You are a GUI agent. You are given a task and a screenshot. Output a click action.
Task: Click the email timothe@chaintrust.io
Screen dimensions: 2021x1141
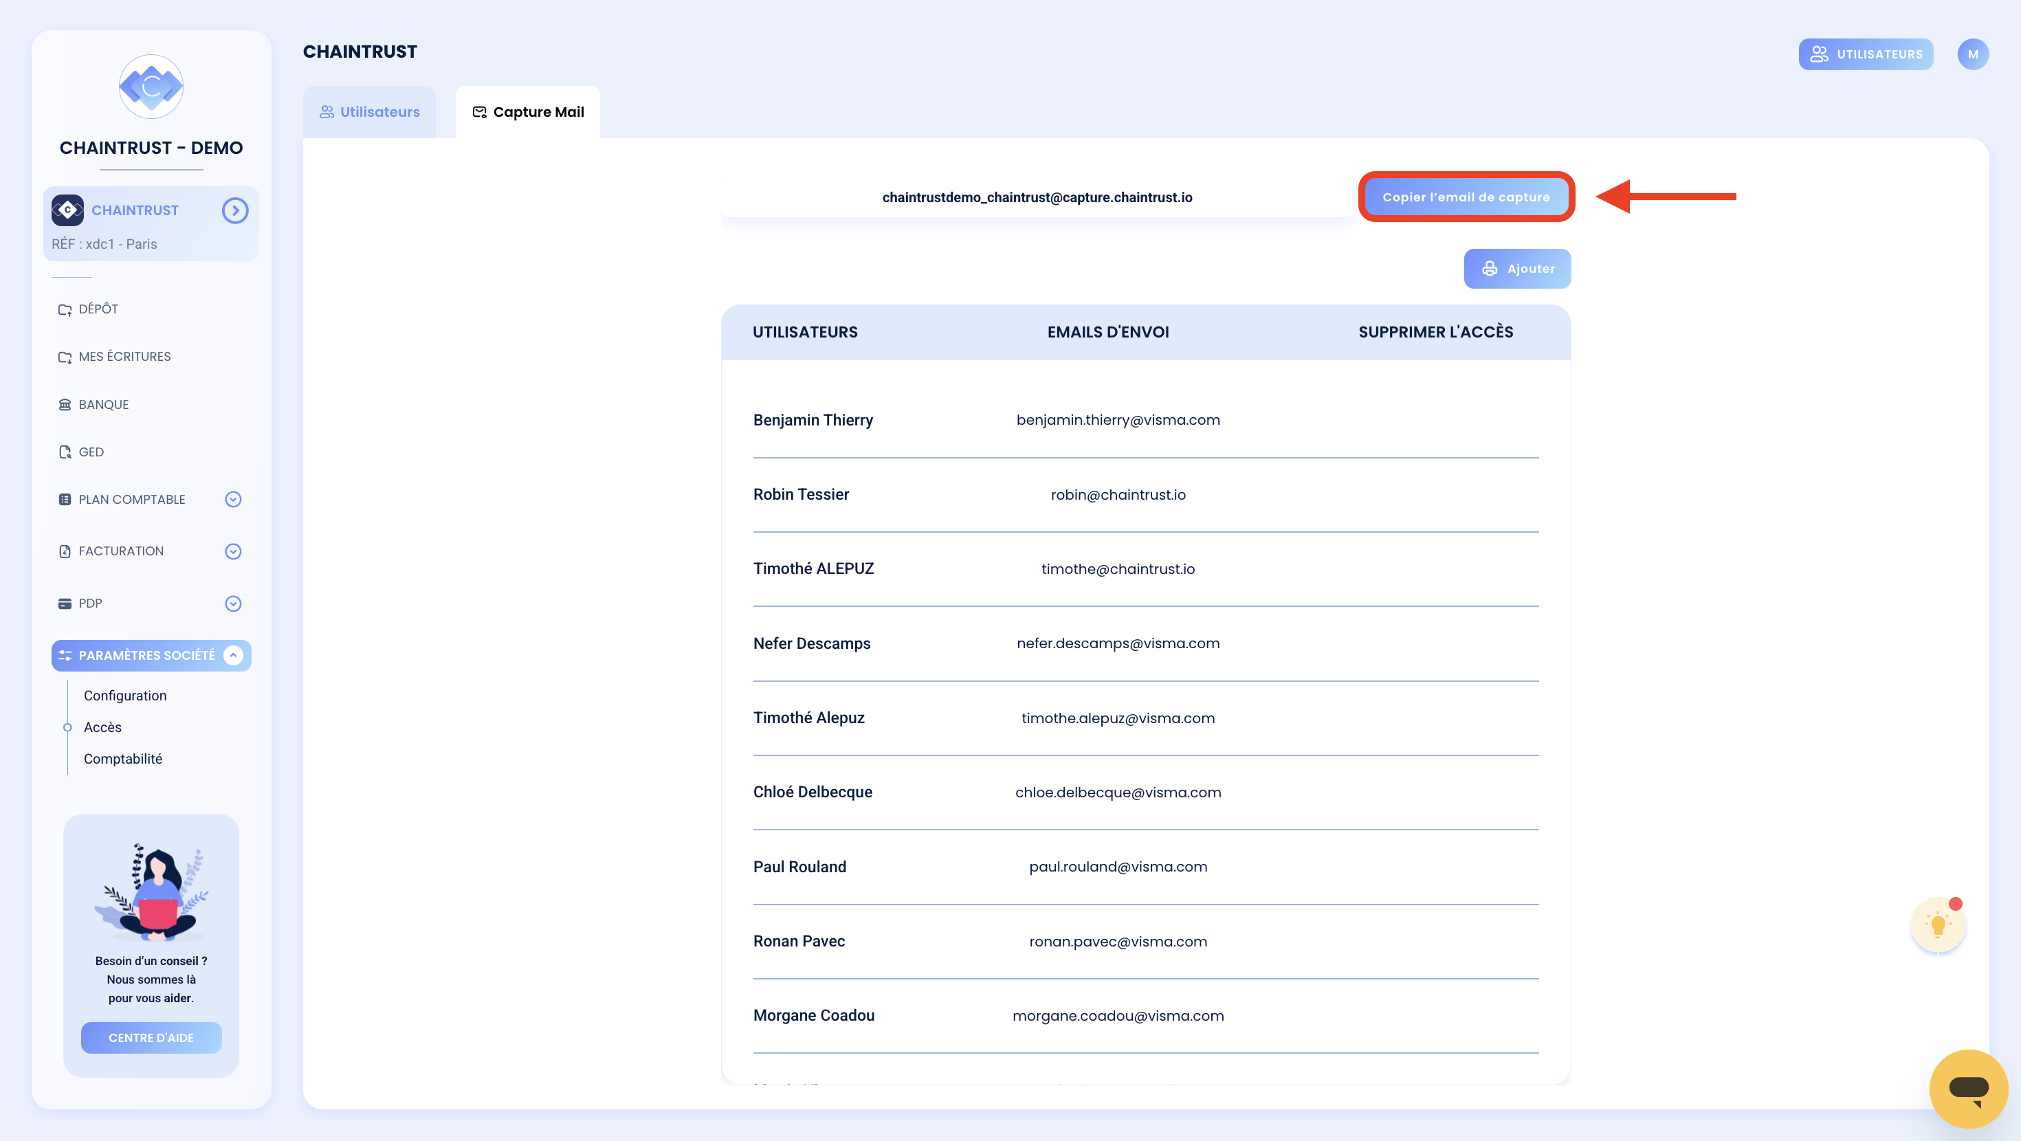(x=1118, y=569)
